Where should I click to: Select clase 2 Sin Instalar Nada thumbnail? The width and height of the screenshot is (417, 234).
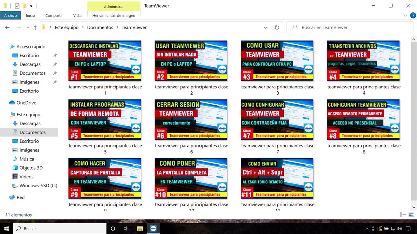[x=191, y=61]
